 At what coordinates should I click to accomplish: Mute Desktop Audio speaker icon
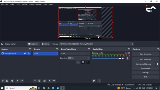(x=123, y=58)
